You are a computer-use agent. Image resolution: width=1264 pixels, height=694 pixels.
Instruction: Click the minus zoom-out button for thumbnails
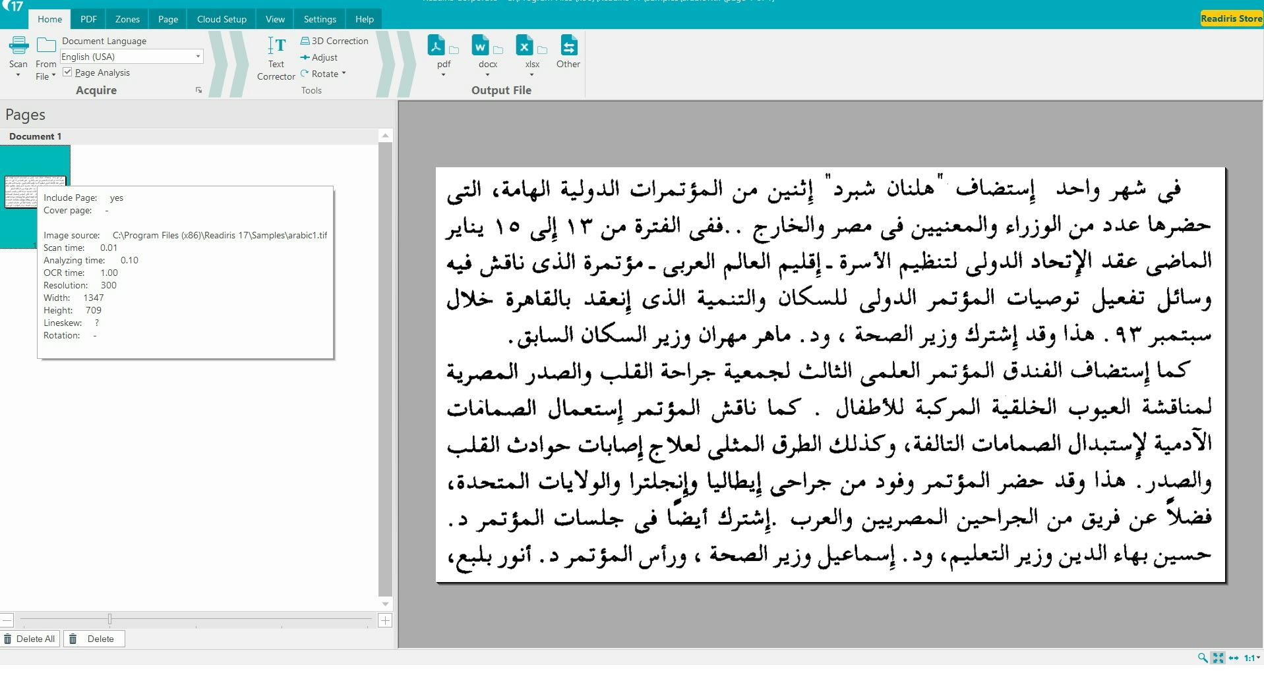(x=7, y=620)
